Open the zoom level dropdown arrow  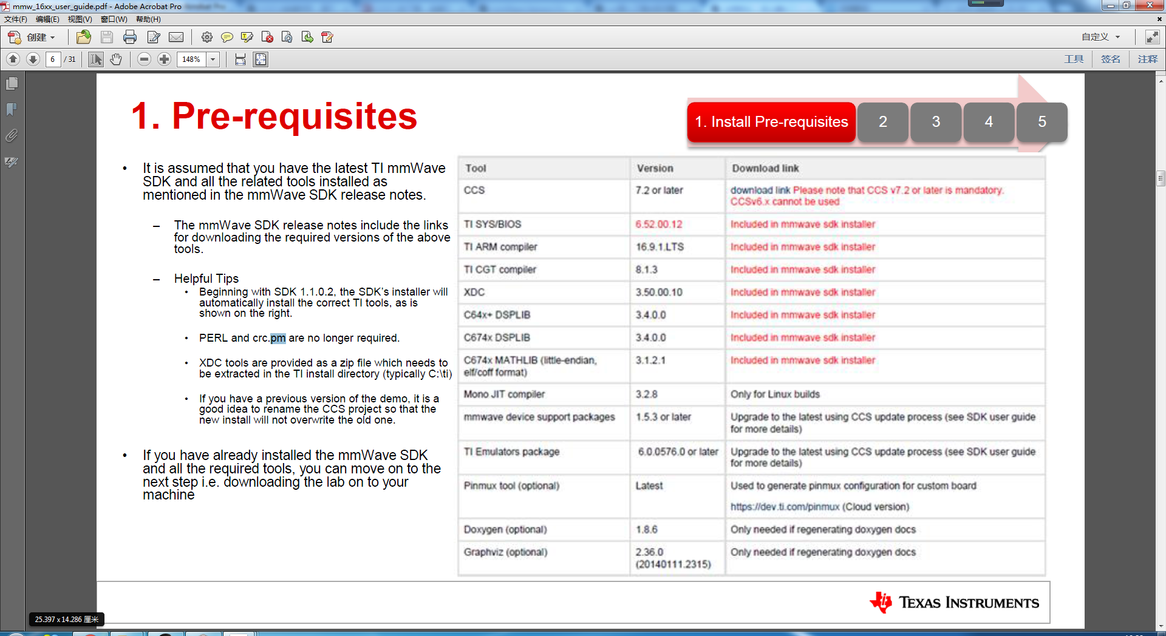coord(213,59)
